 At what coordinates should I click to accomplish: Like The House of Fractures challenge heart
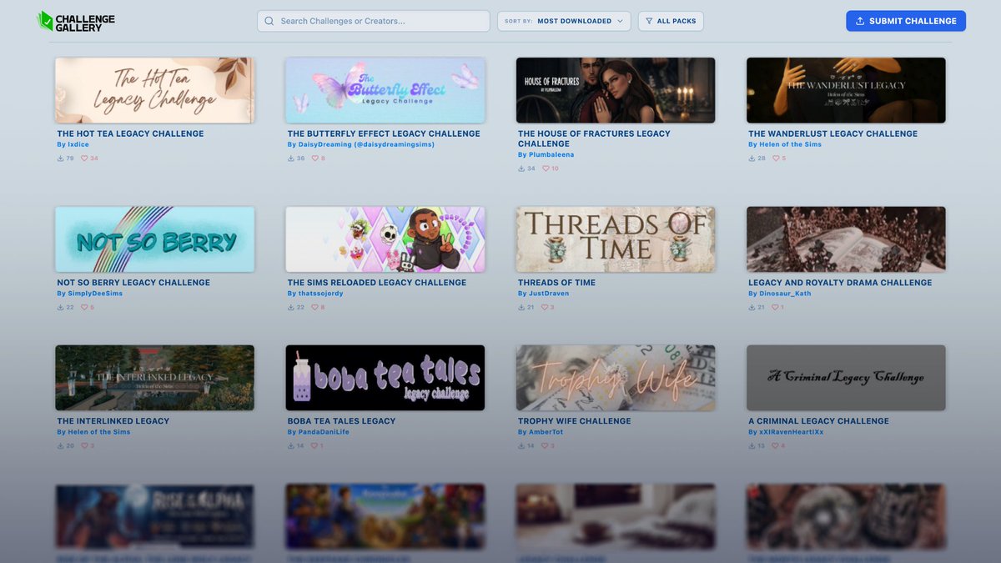tap(546, 168)
